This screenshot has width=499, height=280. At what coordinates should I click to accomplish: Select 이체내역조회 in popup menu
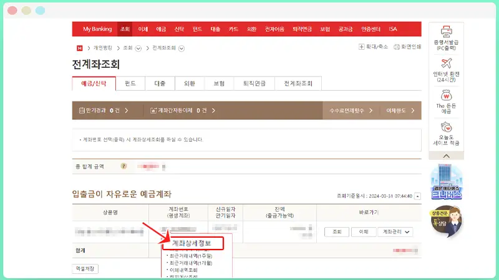pos(183,270)
